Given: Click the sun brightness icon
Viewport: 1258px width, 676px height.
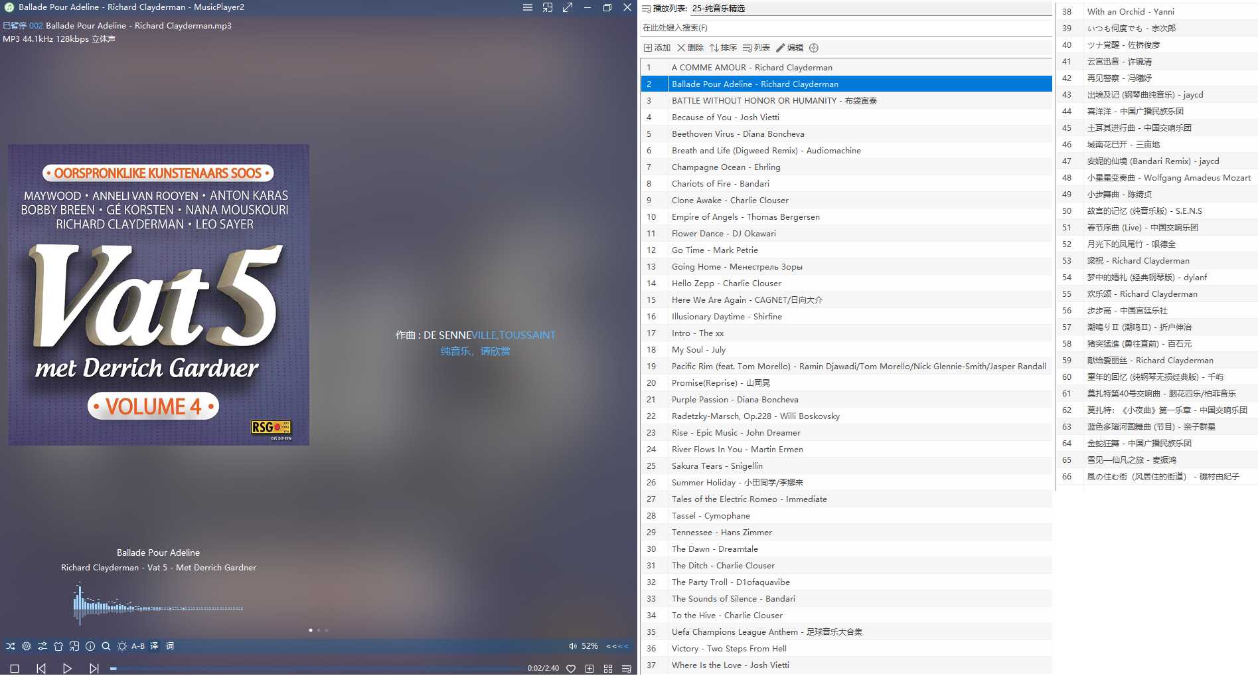Looking at the screenshot, I should 122,646.
